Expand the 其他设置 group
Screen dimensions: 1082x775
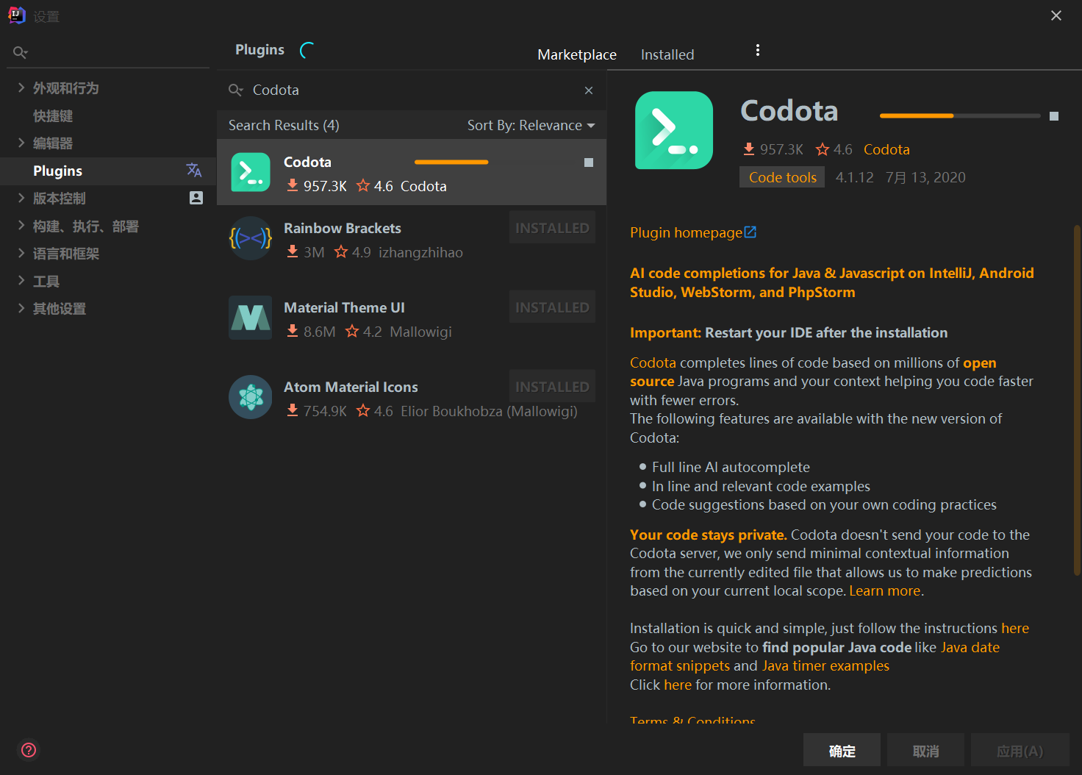(21, 308)
